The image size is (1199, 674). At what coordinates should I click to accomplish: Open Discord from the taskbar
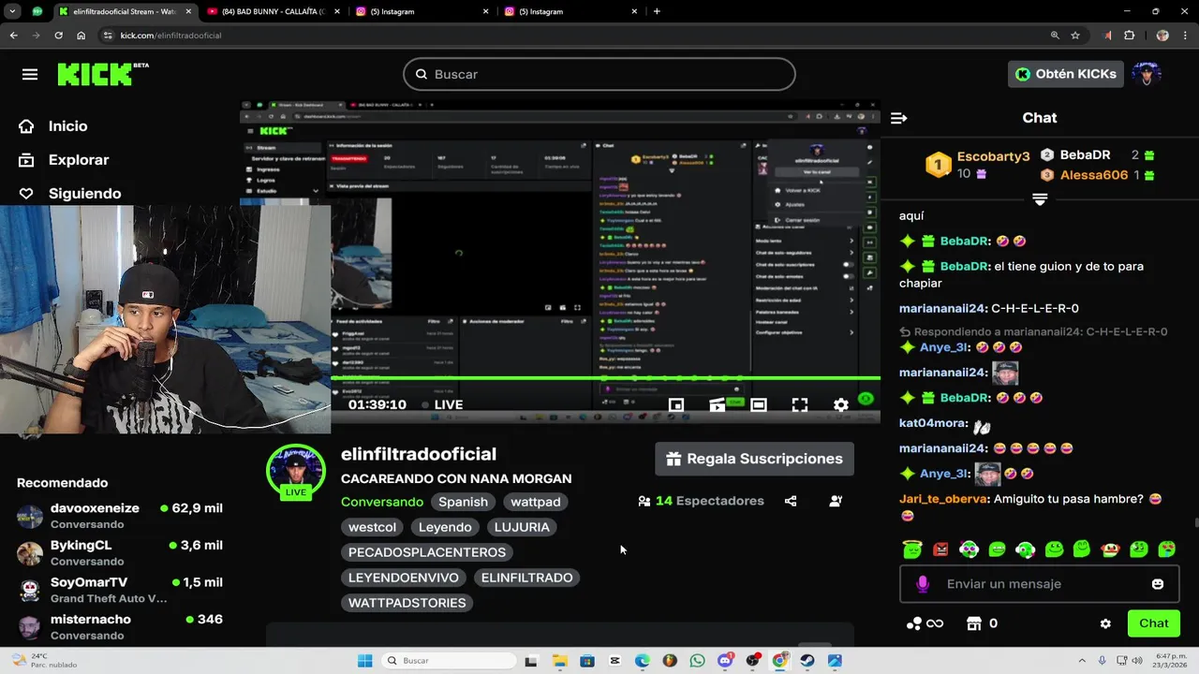pyautogui.click(x=725, y=661)
